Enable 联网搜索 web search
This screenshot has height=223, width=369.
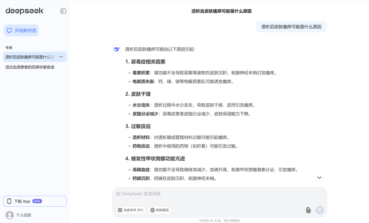tap(160, 210)
